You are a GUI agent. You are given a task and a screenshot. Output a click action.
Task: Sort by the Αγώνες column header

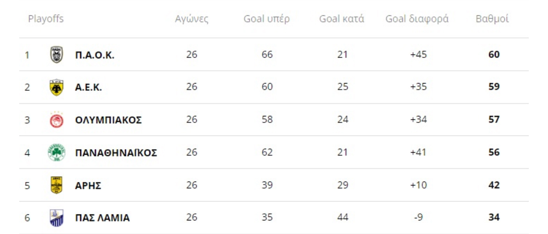tap(192, 20)
